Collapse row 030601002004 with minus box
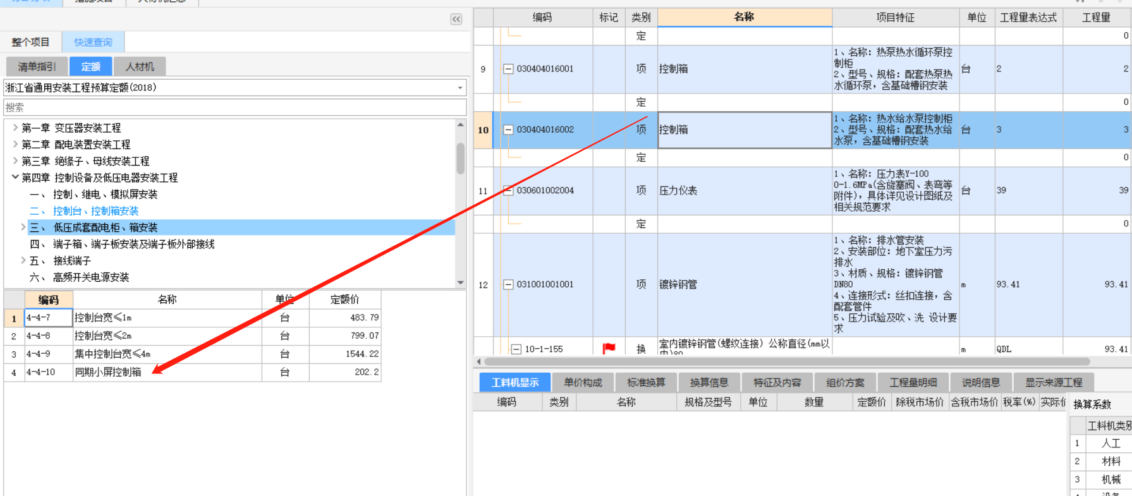This screenshot has width=1132, height=496. pyautogui.click(x=508, y=190)
